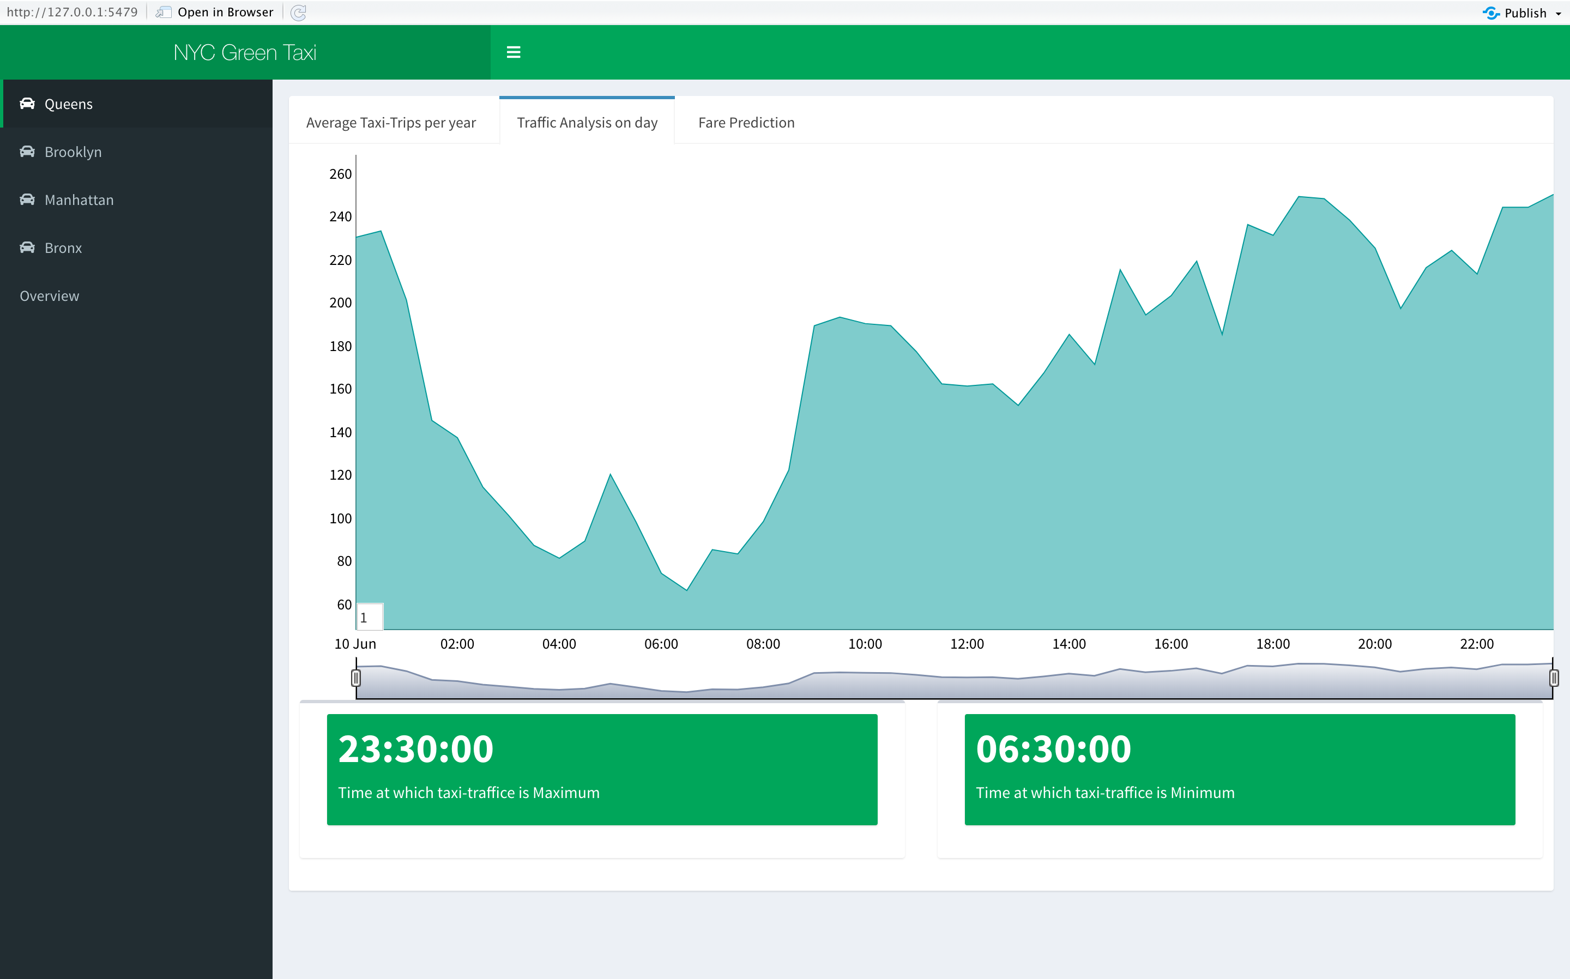Click the right grip of the range selector
This screenshot has height=979, width=1570.
pos(1553,677)
